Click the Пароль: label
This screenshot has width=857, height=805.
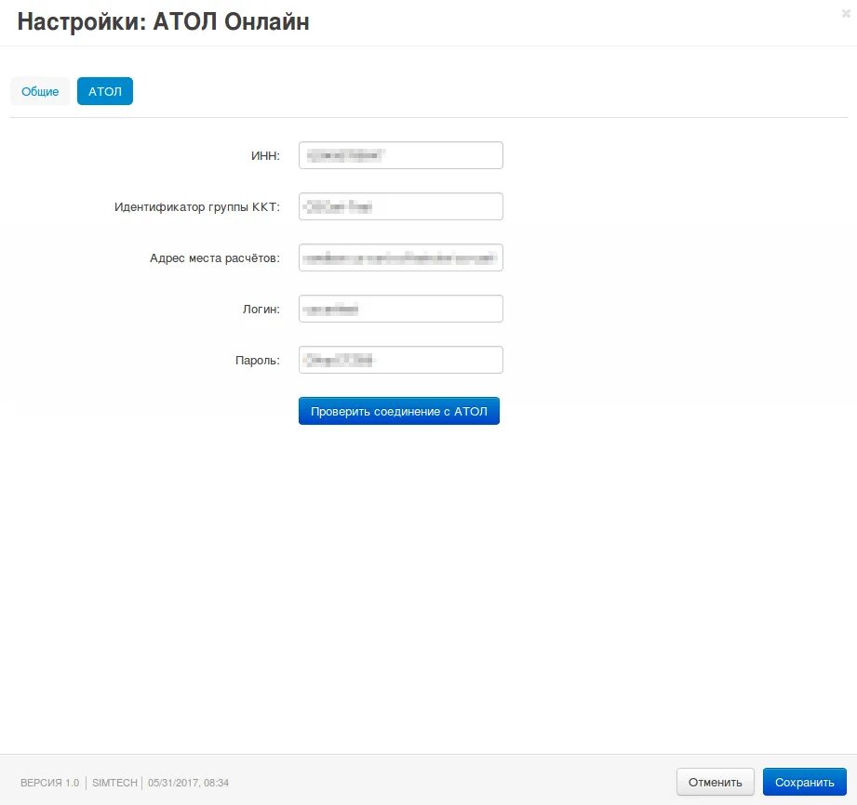coord(258,361)
